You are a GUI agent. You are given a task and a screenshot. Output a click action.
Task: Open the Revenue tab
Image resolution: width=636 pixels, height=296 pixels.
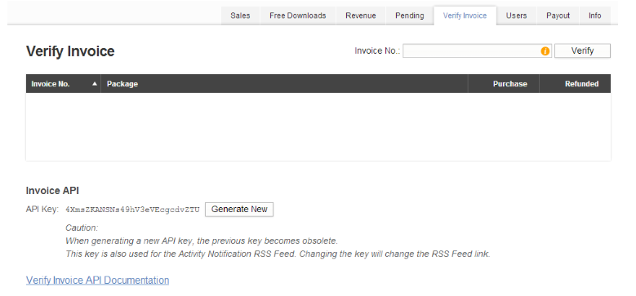(x=361, y=15)
